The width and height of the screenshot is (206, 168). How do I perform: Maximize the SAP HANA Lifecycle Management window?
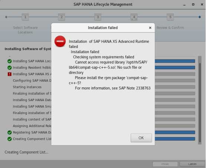pos(193,4)
